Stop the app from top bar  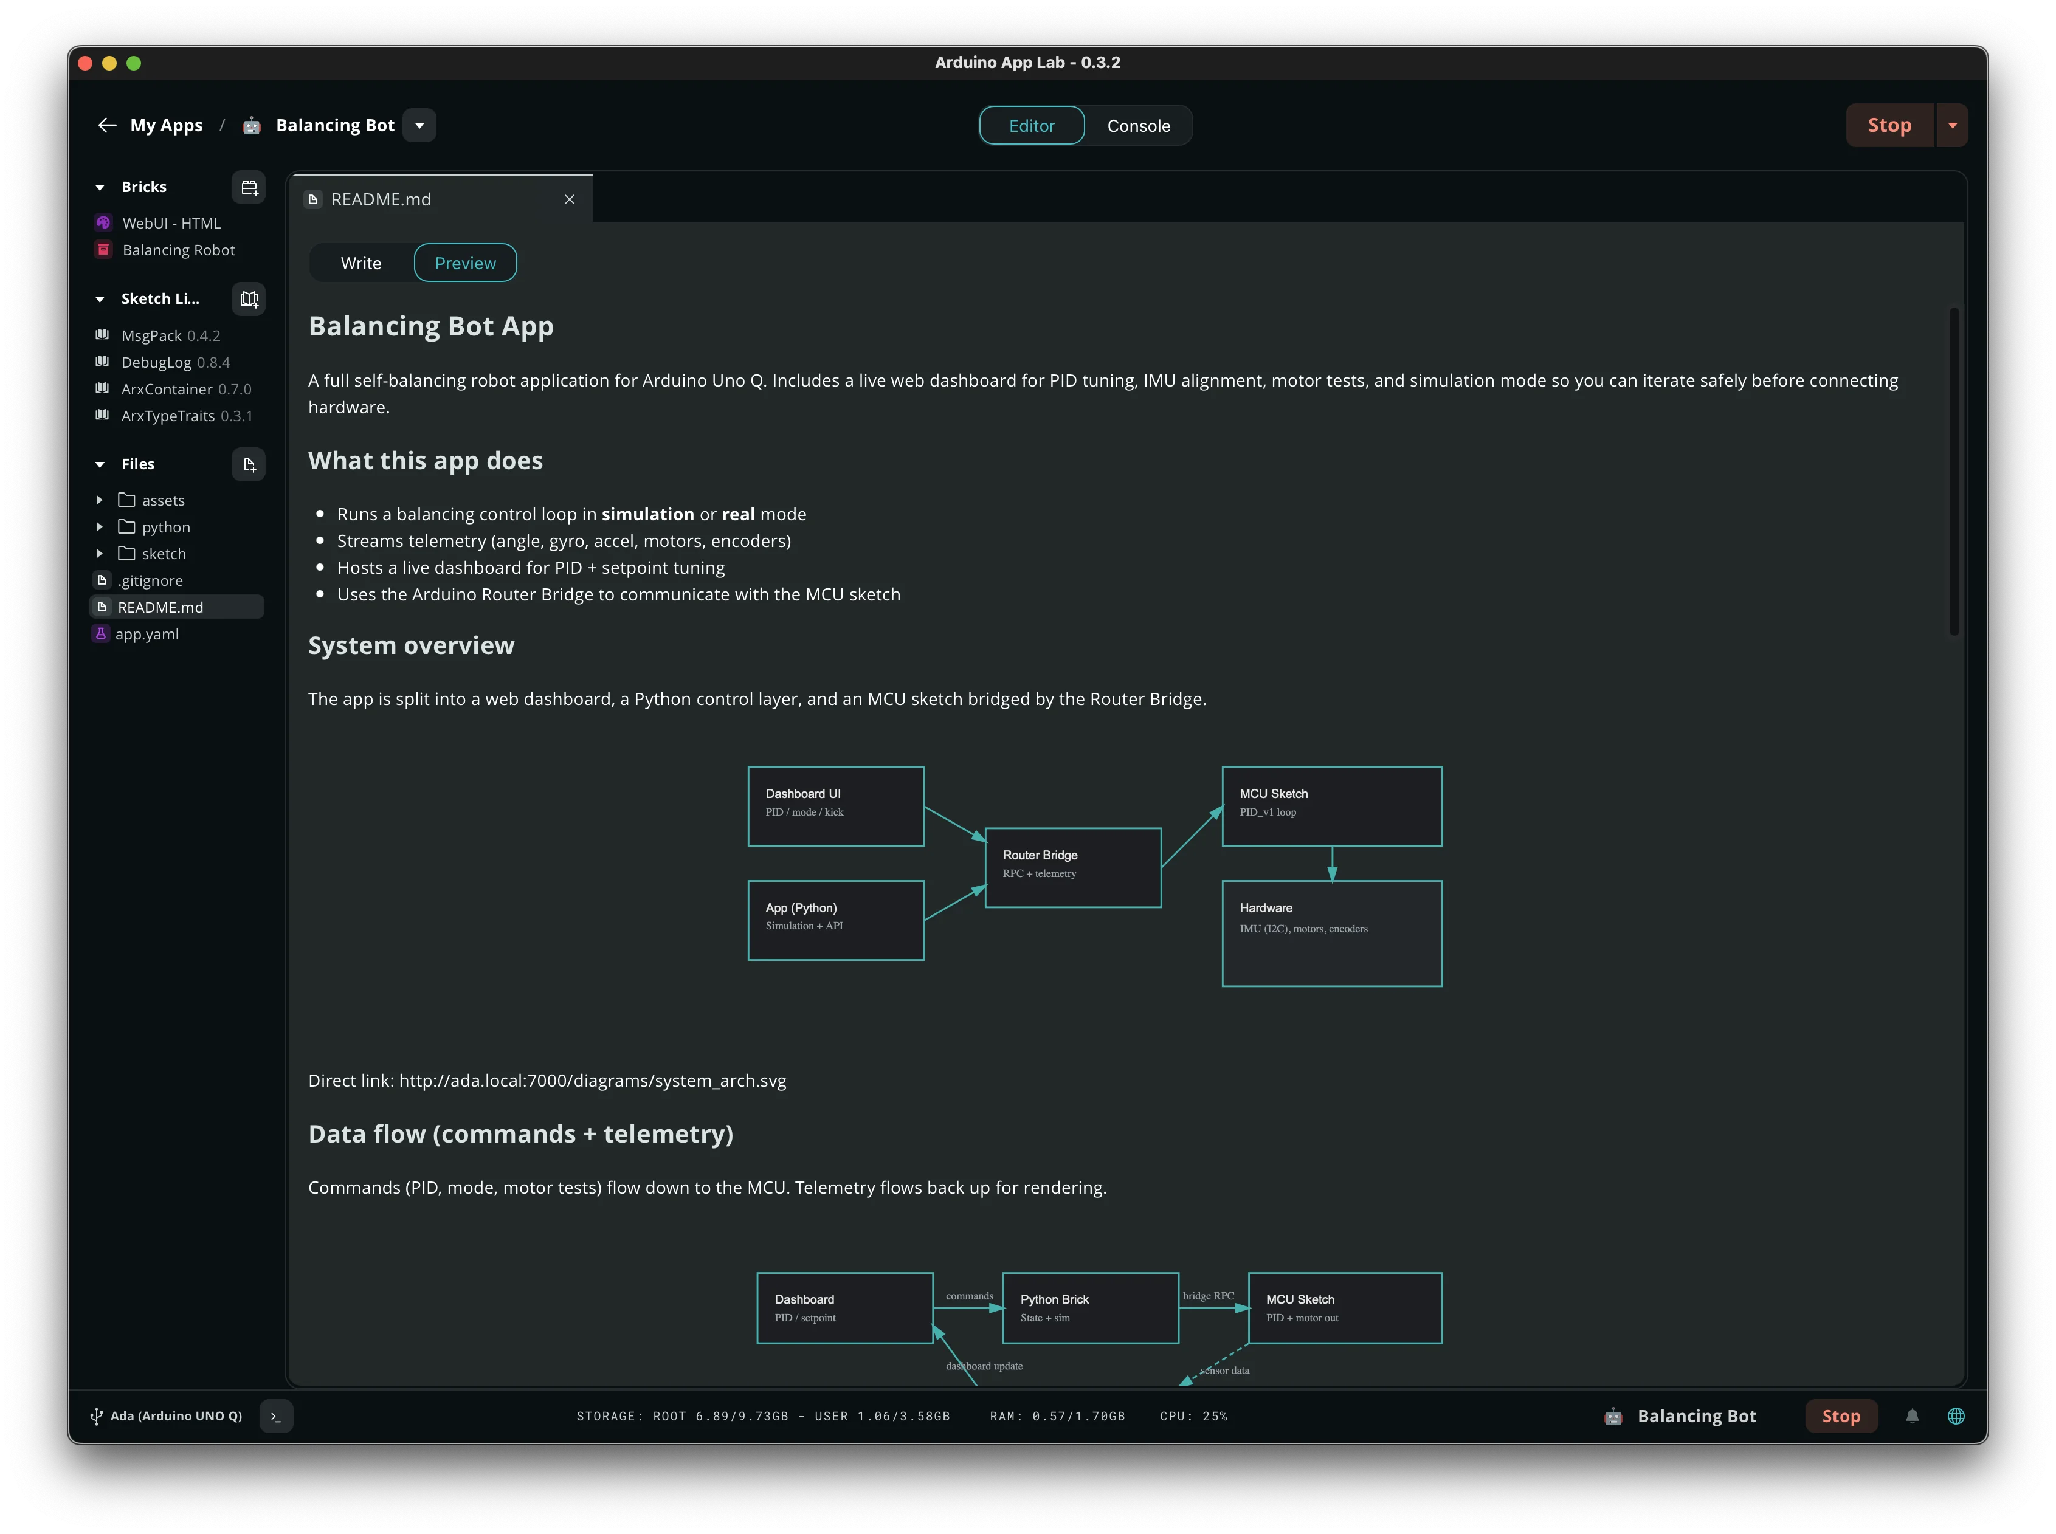point(1889,125)
